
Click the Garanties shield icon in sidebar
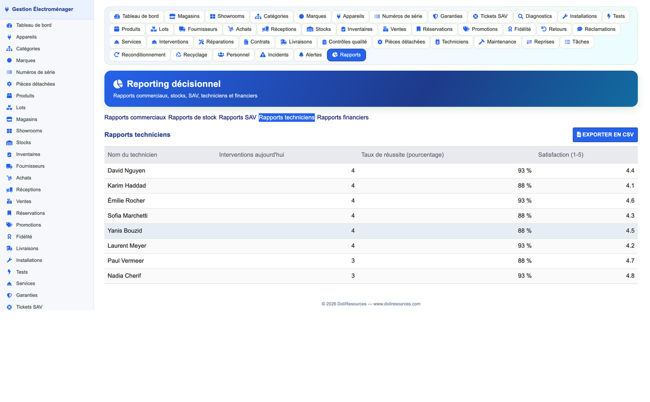(x=9, y=295)
